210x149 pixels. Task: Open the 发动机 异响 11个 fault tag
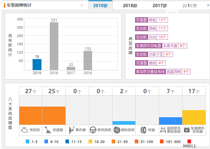pyautogui.click(x=151, y=28)
